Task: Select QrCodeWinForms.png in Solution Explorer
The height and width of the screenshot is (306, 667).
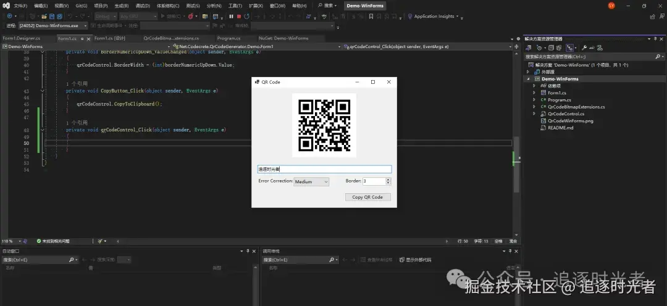Action: (x=571, y=121)
